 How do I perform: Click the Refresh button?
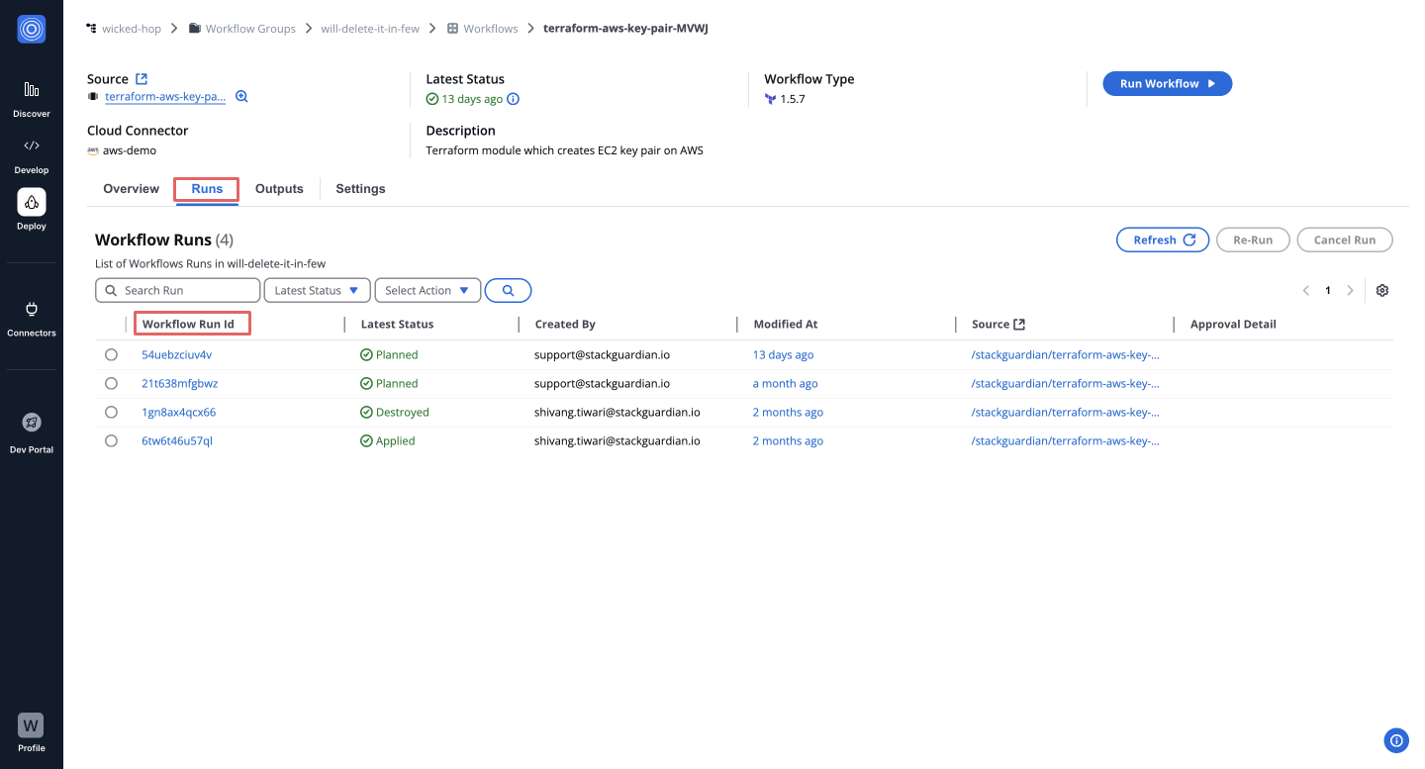point(1163,240)
